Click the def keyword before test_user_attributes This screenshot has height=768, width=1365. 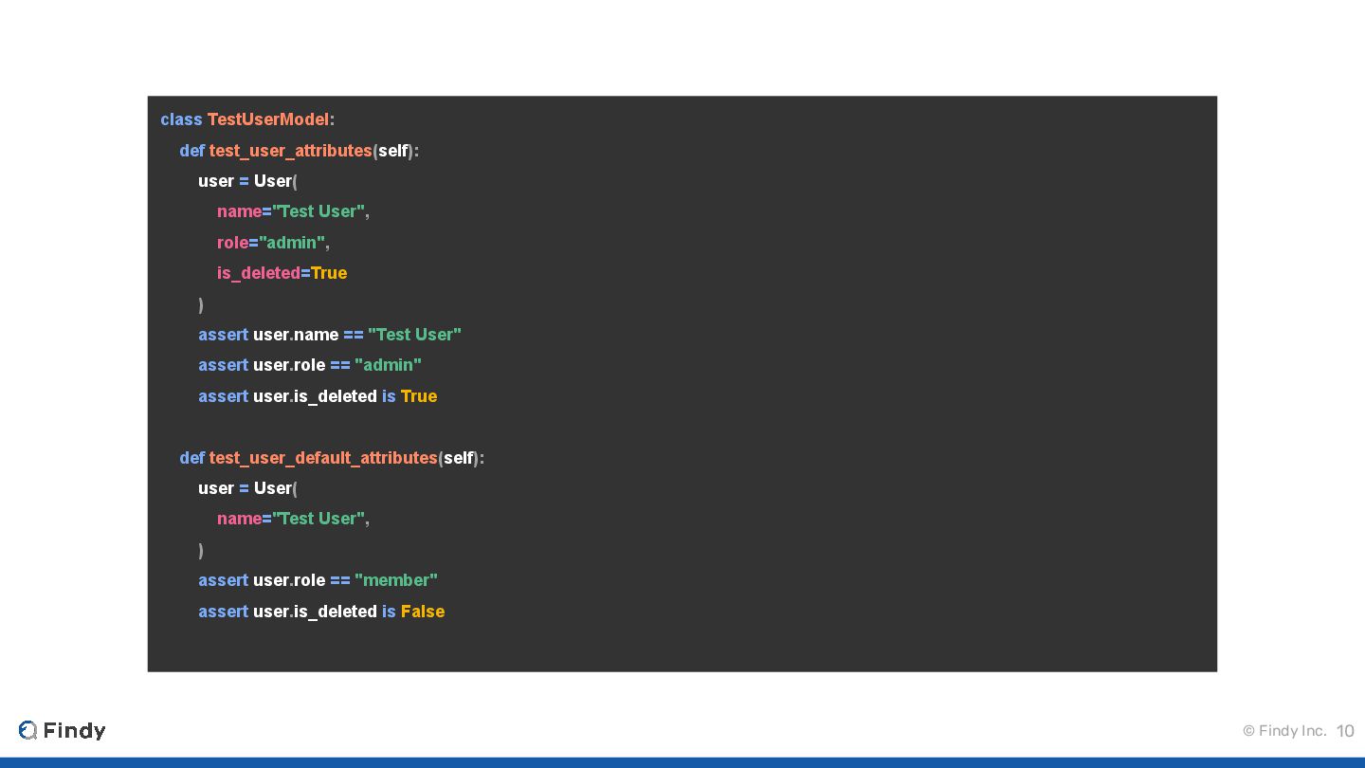191,151
